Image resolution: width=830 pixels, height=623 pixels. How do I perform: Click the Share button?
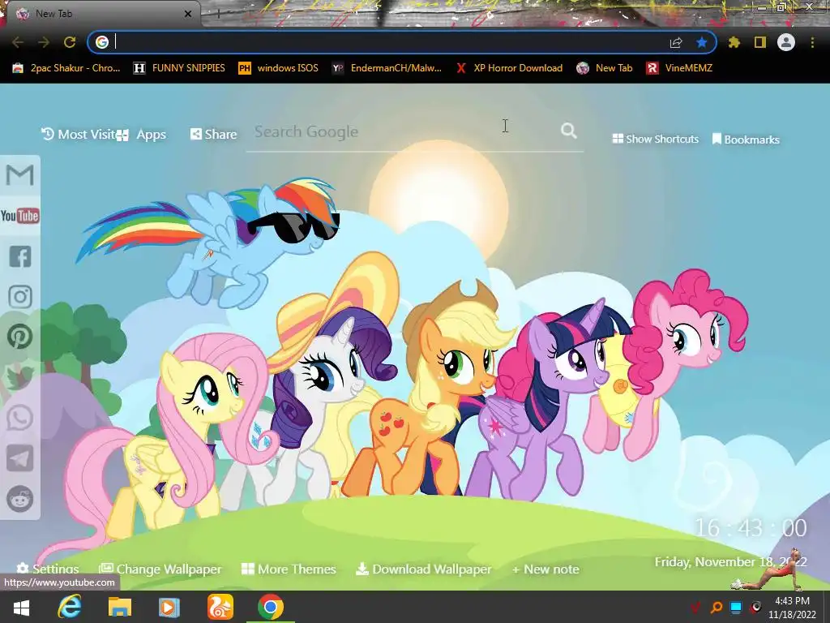[x=213, y=135]
